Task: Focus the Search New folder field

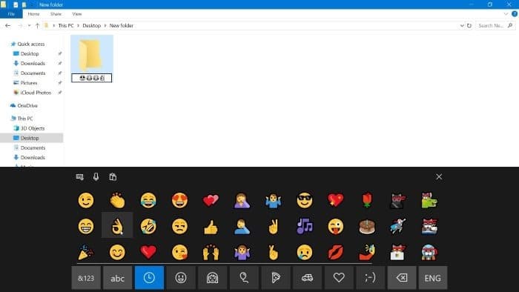Action: pos(495,25)
